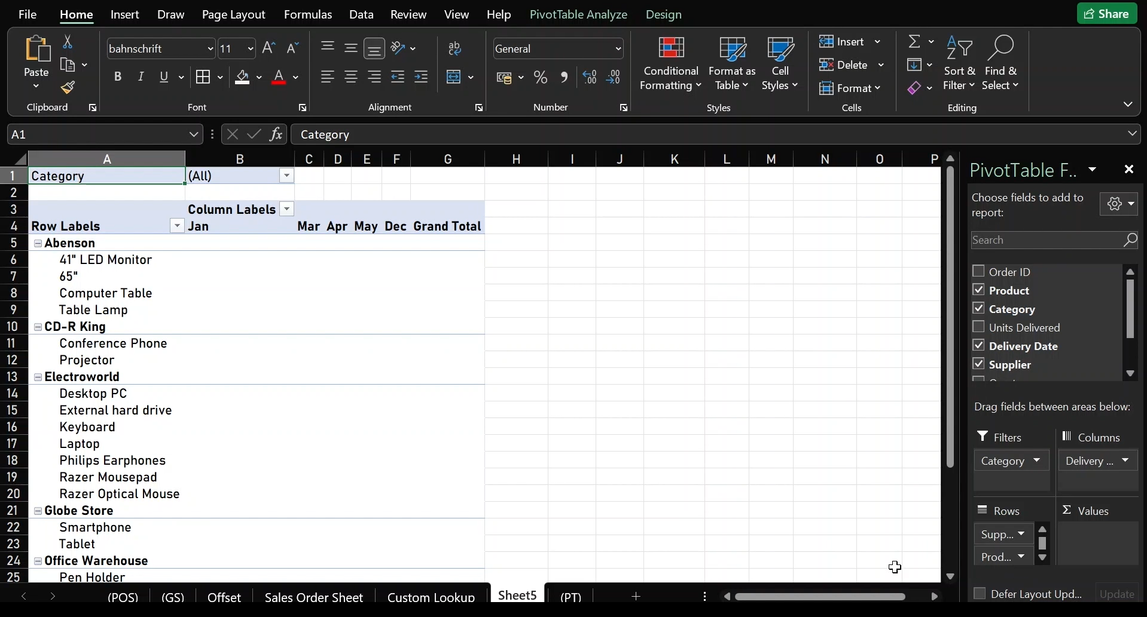1147x617 pixels.
Task: Apply the red font color swatch
Action: point(279,78)
